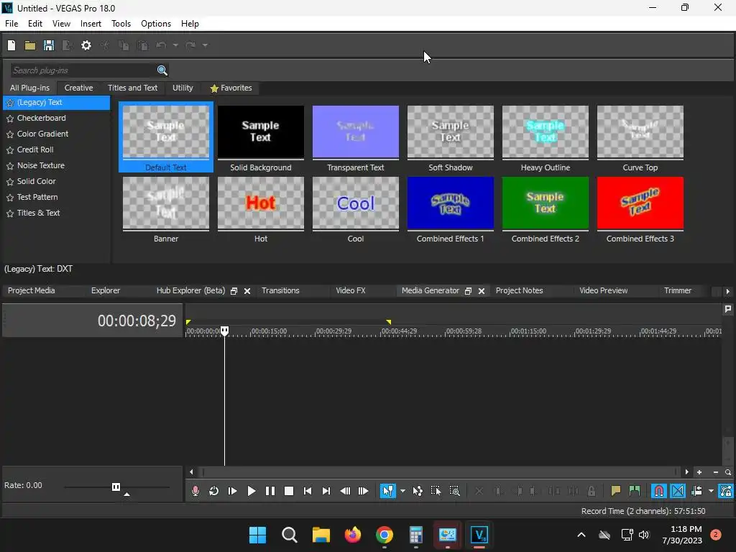Zoom out timeline with minus button
Screen dimensions: 736x552
point(715,472)
